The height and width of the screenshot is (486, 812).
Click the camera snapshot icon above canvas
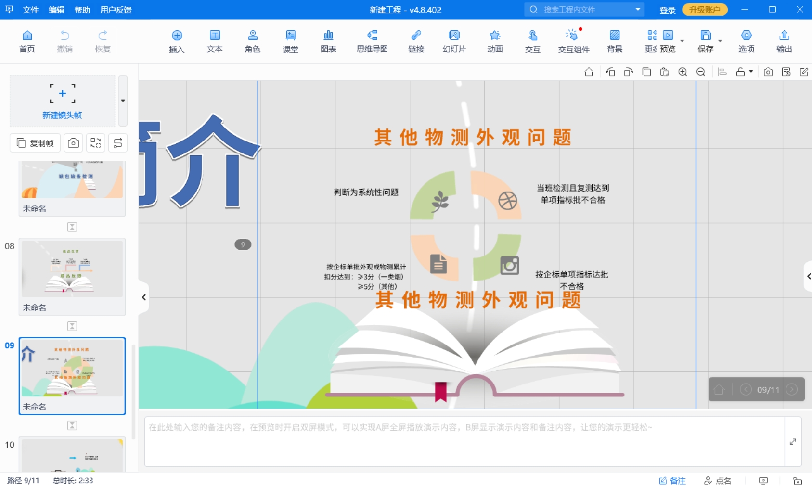768,71
